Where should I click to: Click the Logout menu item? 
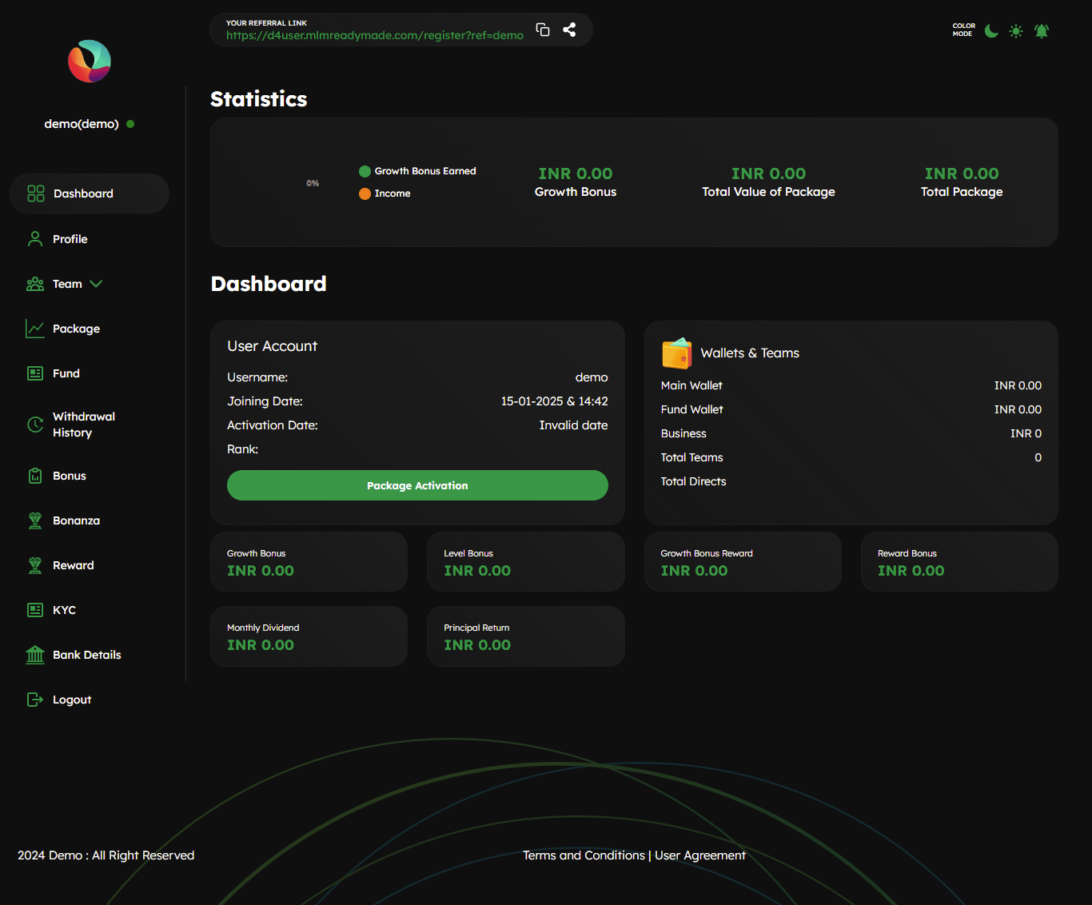point(72,700)
